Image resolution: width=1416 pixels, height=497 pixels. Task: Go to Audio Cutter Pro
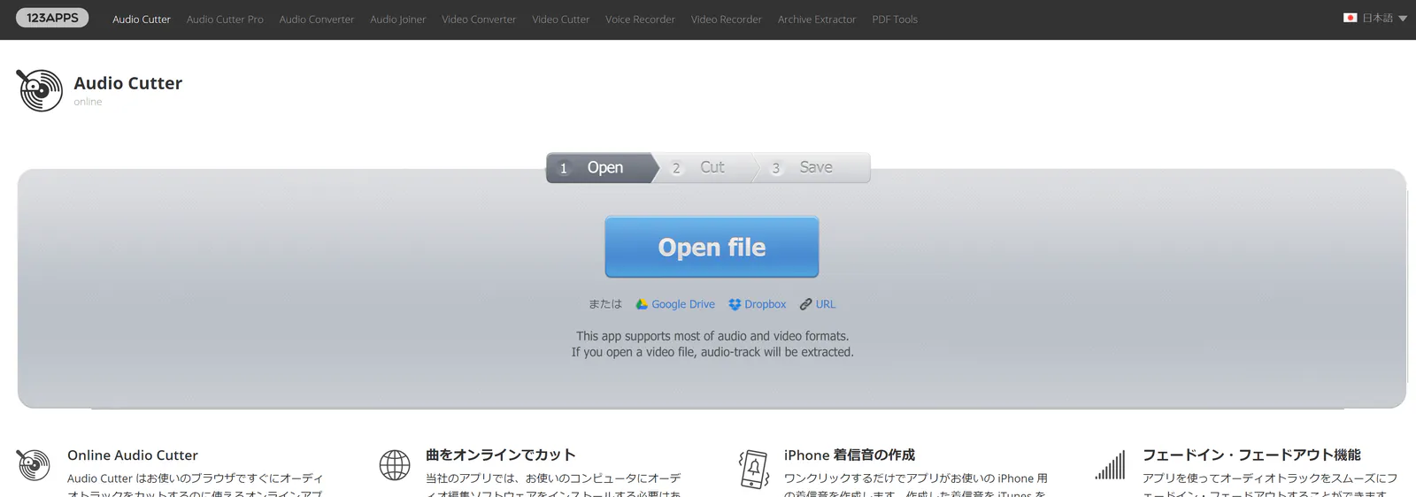point(225,19)
